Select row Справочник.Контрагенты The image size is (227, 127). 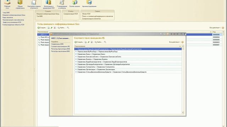(128, 67)
